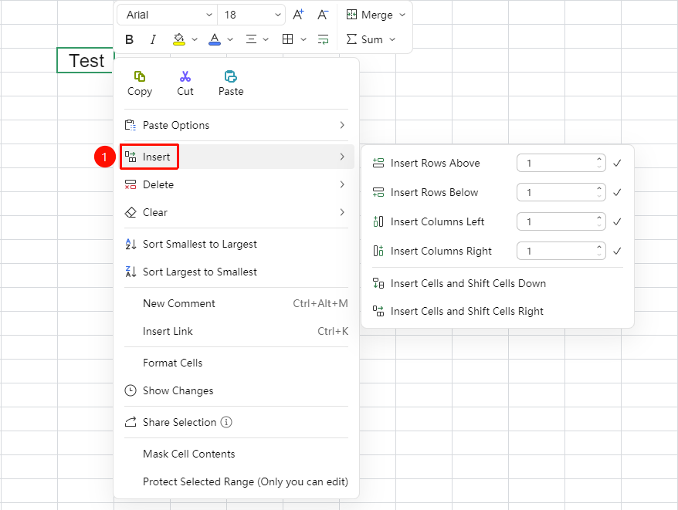678x510 pixels.
Task: Apply the blue font color
Action: (x=215, y=40)
